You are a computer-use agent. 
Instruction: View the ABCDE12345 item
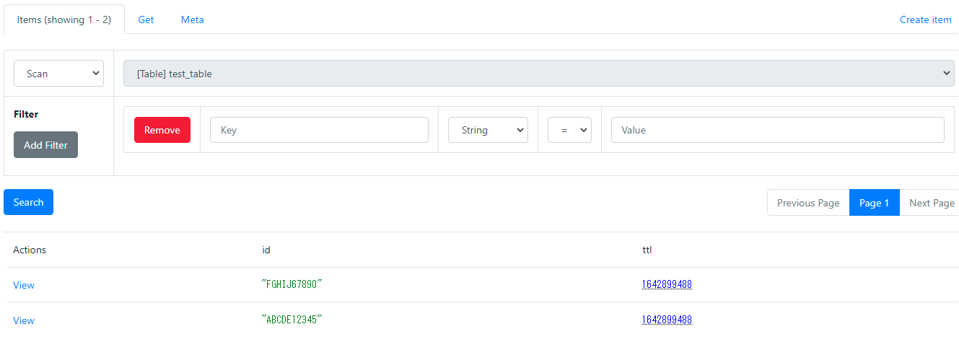[x=24, y=320]
